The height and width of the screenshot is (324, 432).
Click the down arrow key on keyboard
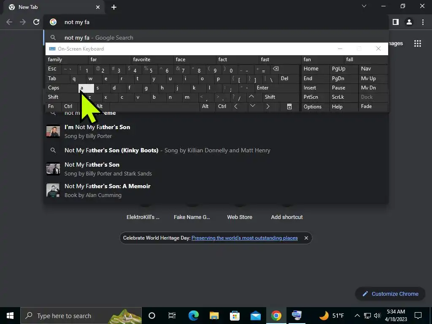tap(253, 106)
